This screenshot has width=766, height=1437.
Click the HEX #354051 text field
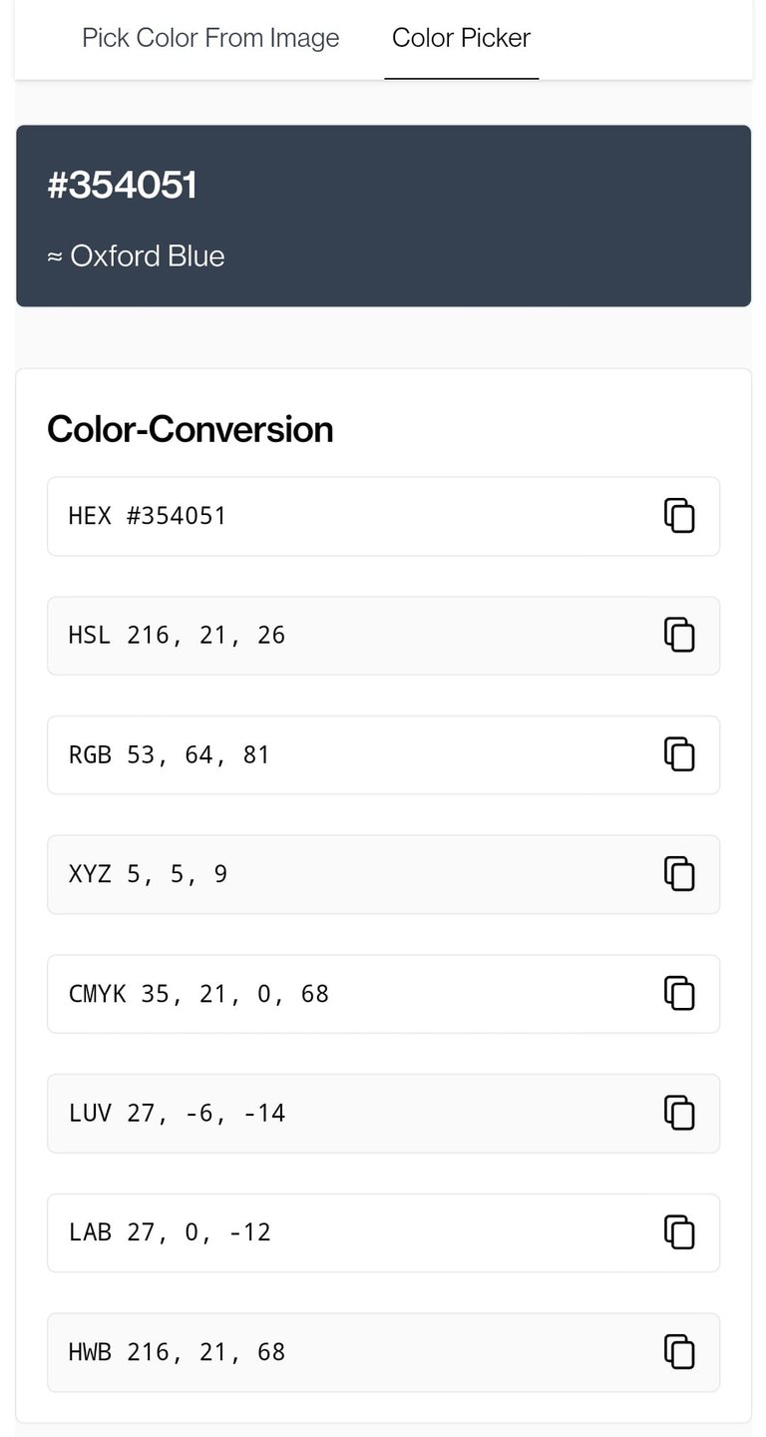click(x=148, y=516)
